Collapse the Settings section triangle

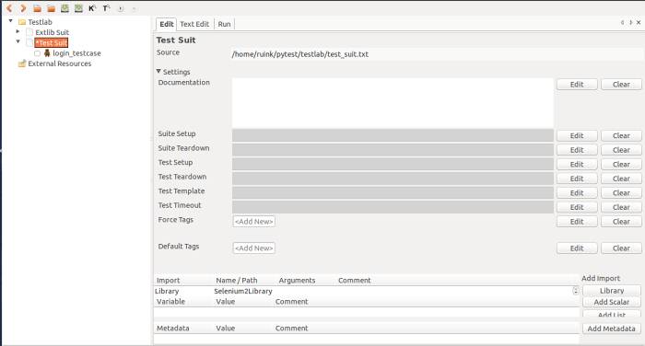pyautogui.click(x=158, y=71)
